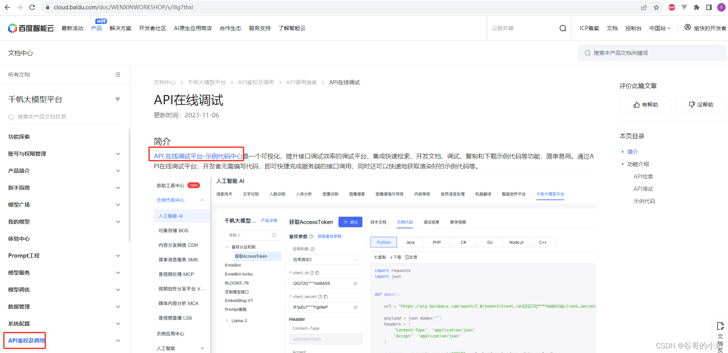Jump to API检索 in page contents
728x353 pixels.
tap(643, 176)
